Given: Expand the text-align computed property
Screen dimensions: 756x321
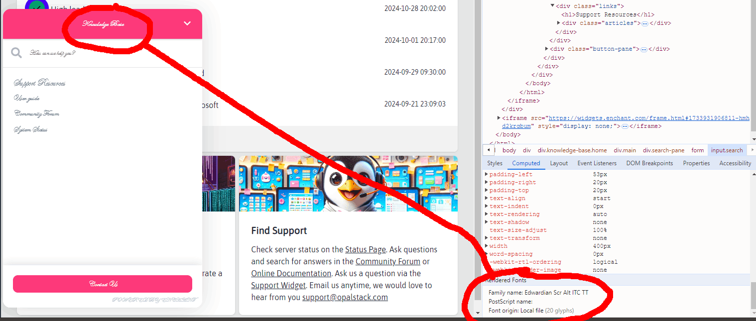Looking at the screenshot, I should pos(487,198).
